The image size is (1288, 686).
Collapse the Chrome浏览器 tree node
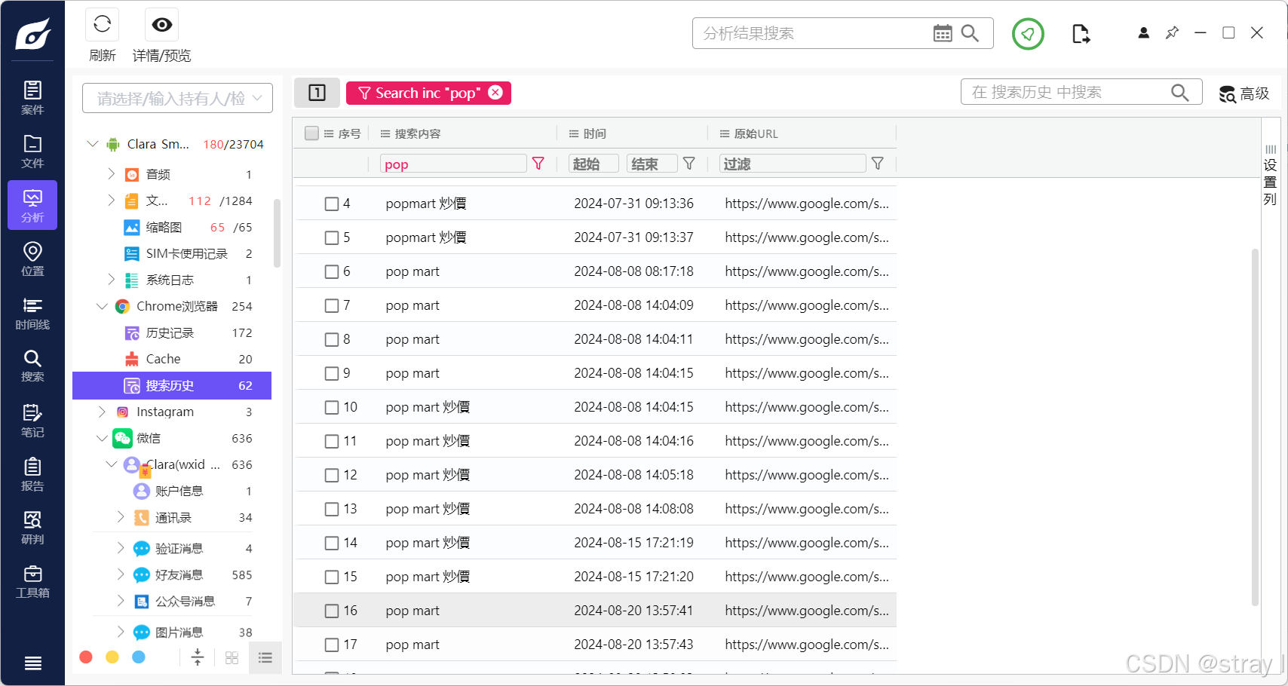coord(102,306)
